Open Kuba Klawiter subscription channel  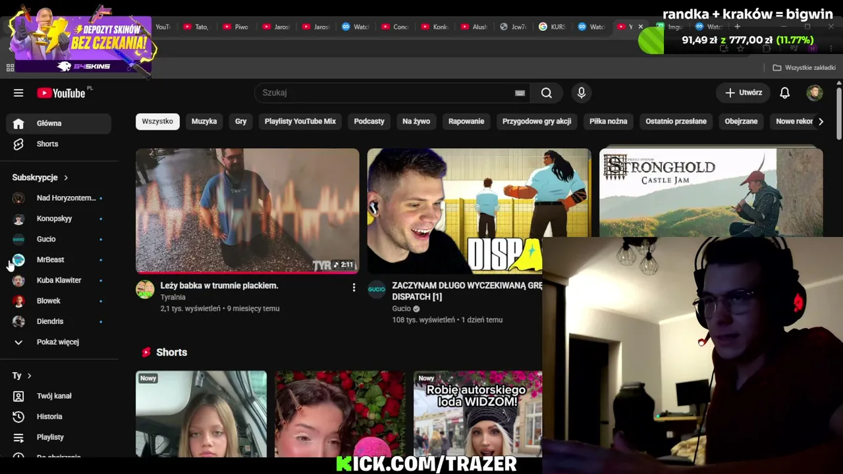tap(59, 280)
